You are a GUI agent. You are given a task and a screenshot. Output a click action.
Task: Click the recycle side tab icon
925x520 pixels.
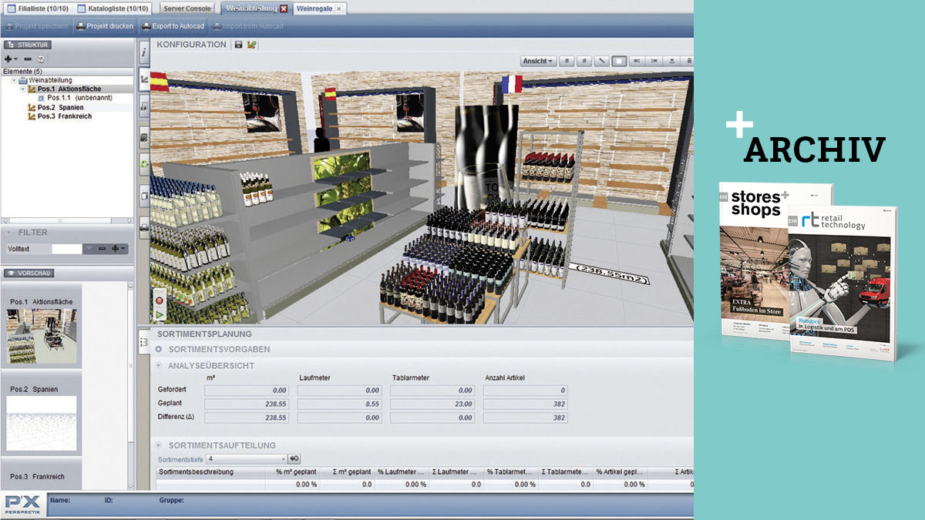point(144,163)
